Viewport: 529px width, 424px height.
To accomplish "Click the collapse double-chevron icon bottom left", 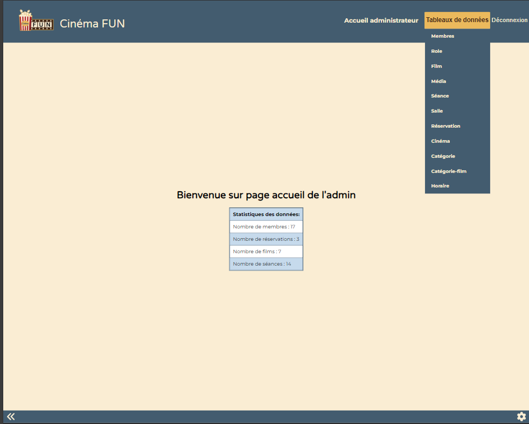I will pos(10,416).
